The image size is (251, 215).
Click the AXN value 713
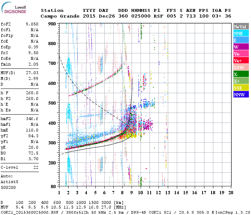(x=191, y=16)
